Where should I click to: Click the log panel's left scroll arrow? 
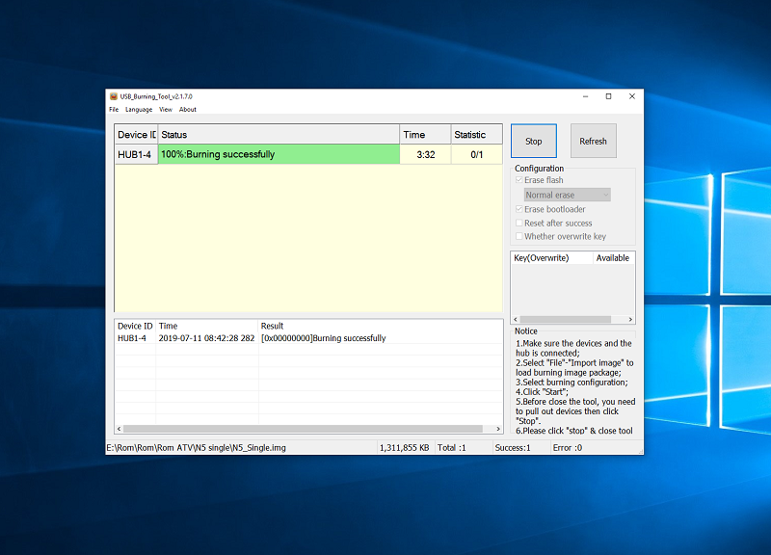pyautogui.click(x=119, y=429)
